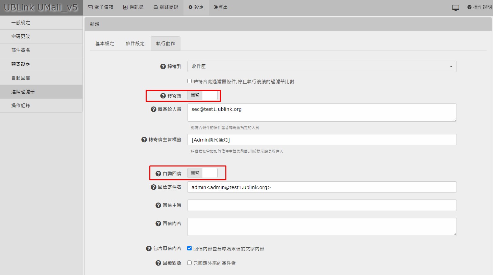
Task: Open 操作說明 help in top right
Action: coord(479,7)
